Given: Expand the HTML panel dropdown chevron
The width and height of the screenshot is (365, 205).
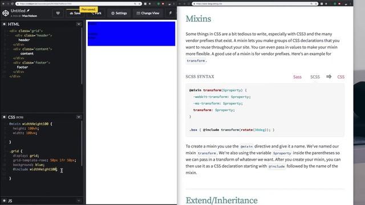Looking at the screenshot, I should tap(79, 24).
